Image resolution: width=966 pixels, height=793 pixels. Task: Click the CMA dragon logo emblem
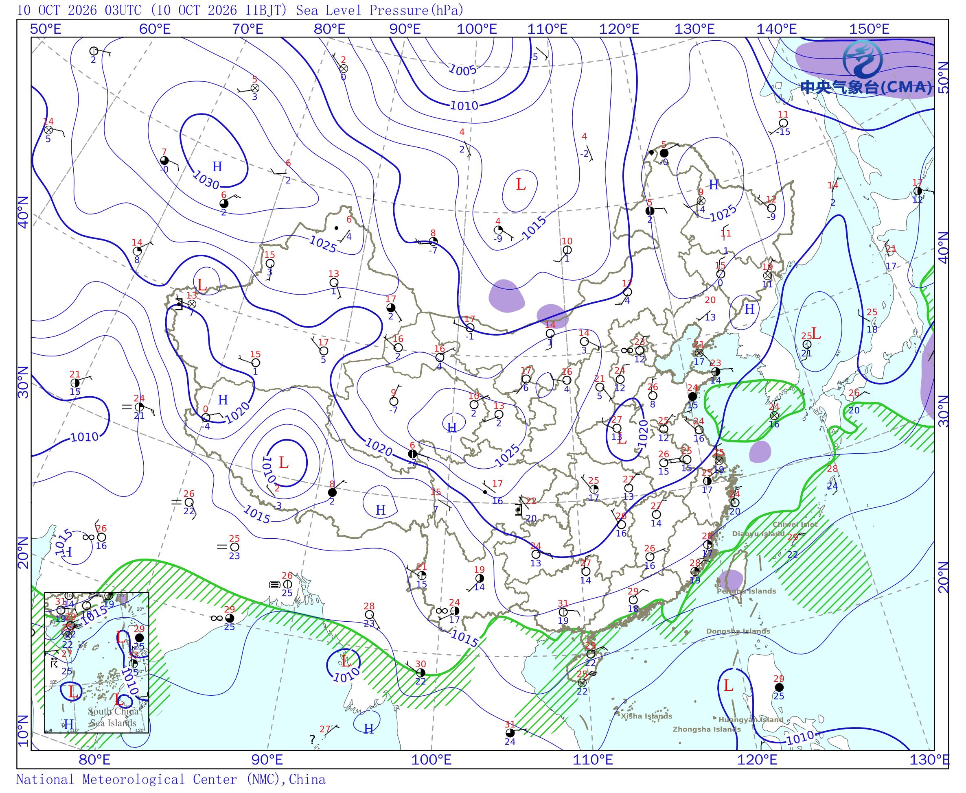click(x=862, y=59)
